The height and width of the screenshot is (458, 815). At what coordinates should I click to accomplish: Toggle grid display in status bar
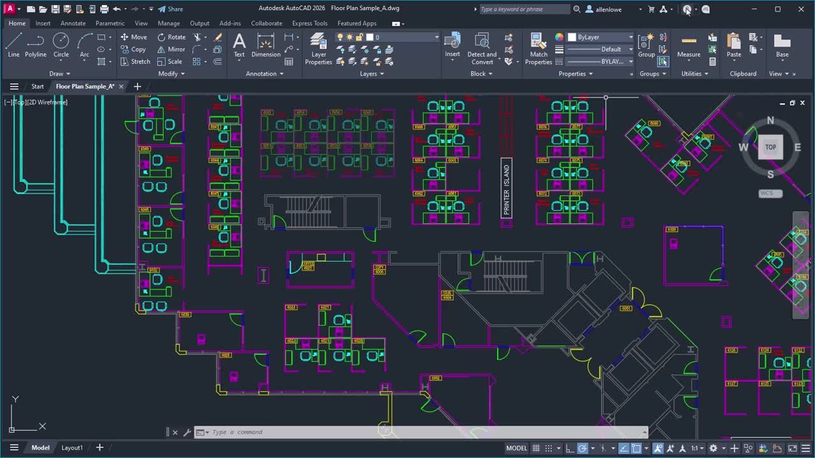tap(537, 448)
